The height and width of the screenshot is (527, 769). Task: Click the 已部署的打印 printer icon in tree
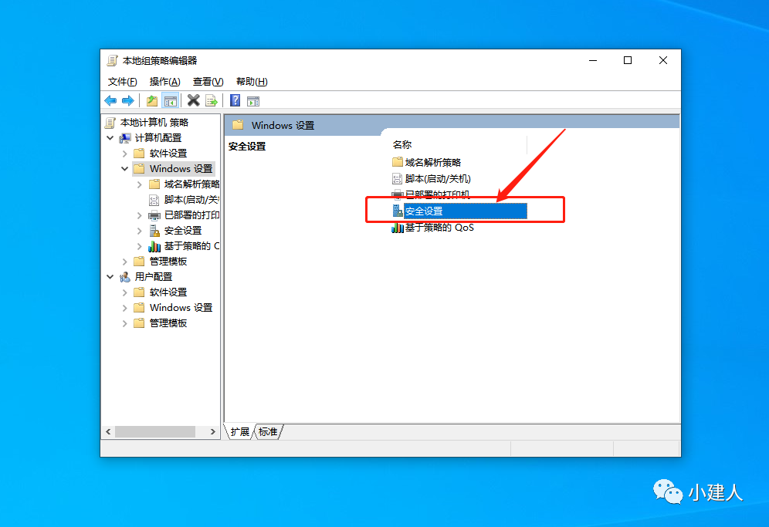[154, 215]
